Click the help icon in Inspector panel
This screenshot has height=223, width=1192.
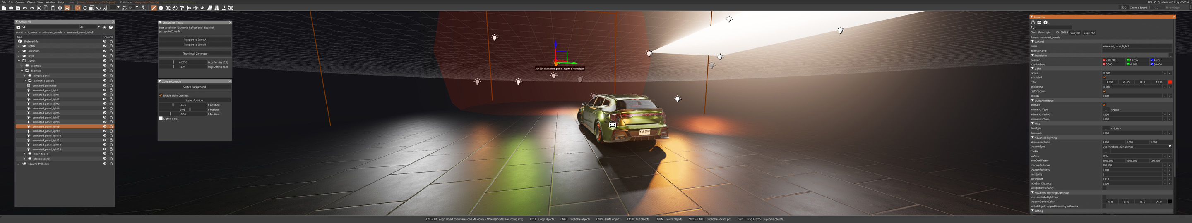point(1046,23)
